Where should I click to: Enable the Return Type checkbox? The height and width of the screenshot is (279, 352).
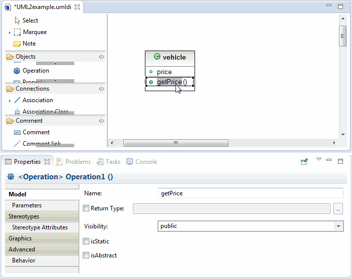[86, 208]
